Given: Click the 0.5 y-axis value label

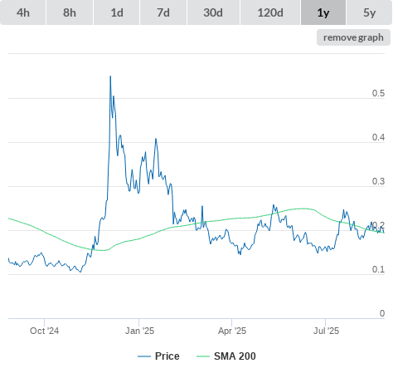Looking at the screenshot, I should (x=378, y=93).
